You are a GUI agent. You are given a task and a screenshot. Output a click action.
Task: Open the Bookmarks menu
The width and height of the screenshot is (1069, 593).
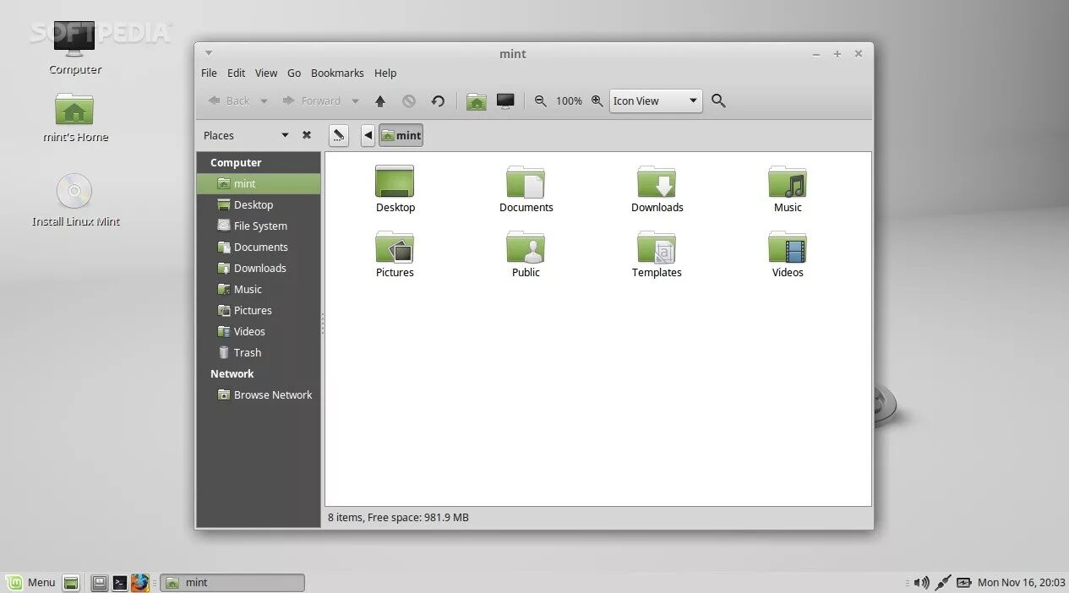337,73
